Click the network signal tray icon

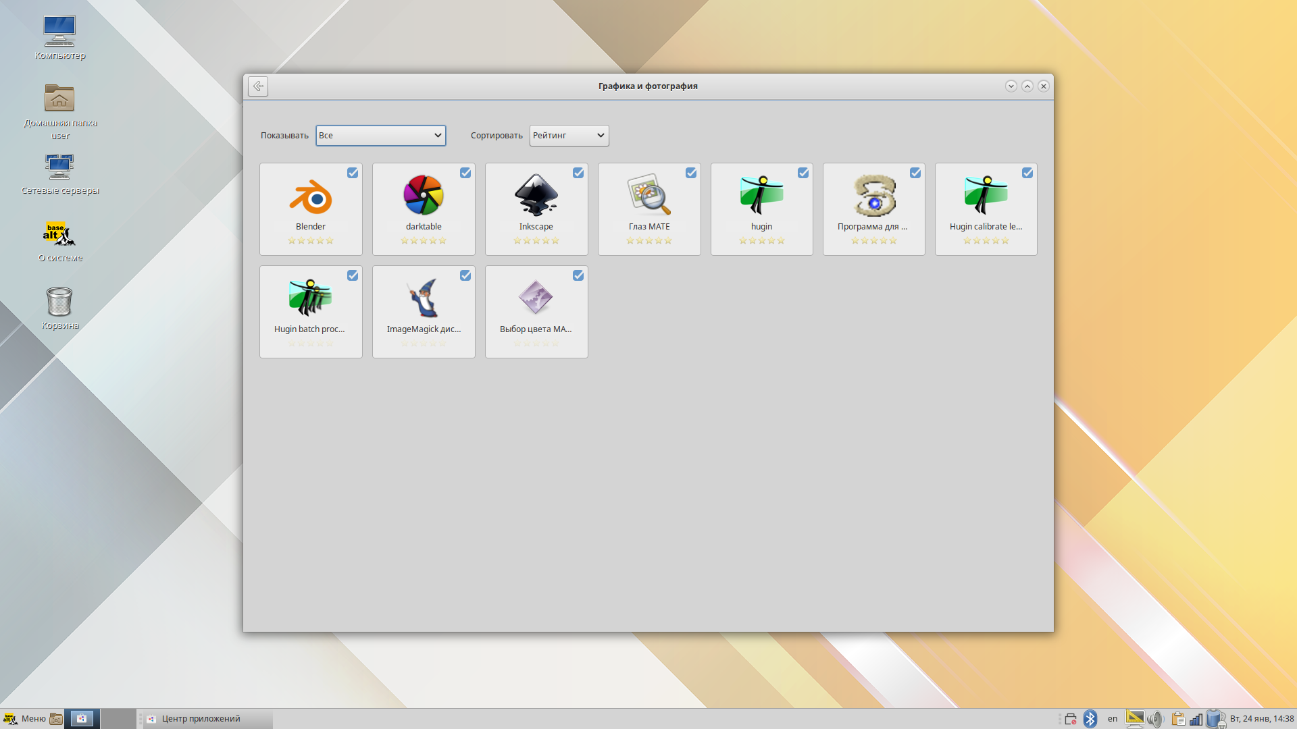pos(1196,719)
